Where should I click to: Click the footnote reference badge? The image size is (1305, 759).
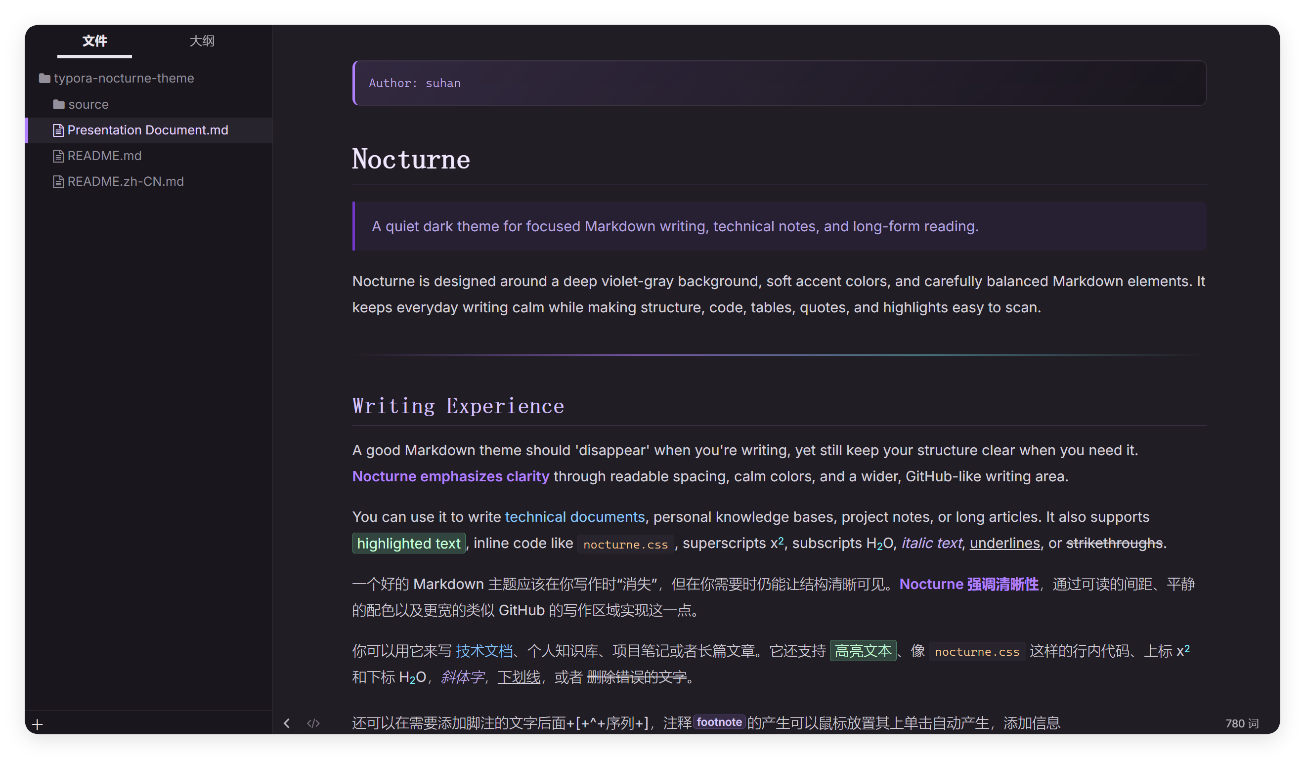pos(719,722)
